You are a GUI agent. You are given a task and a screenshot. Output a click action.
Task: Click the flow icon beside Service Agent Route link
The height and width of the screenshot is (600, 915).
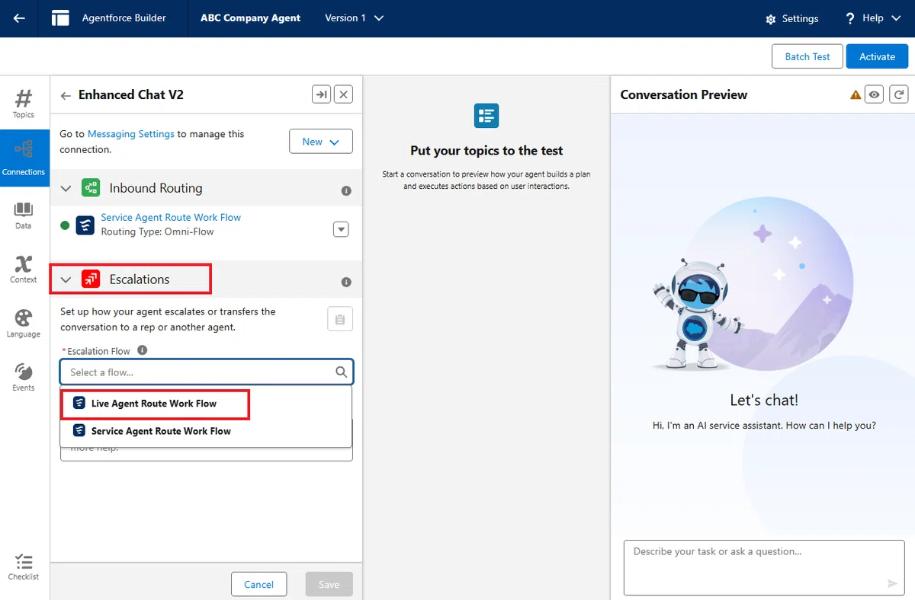pos(85,225)
